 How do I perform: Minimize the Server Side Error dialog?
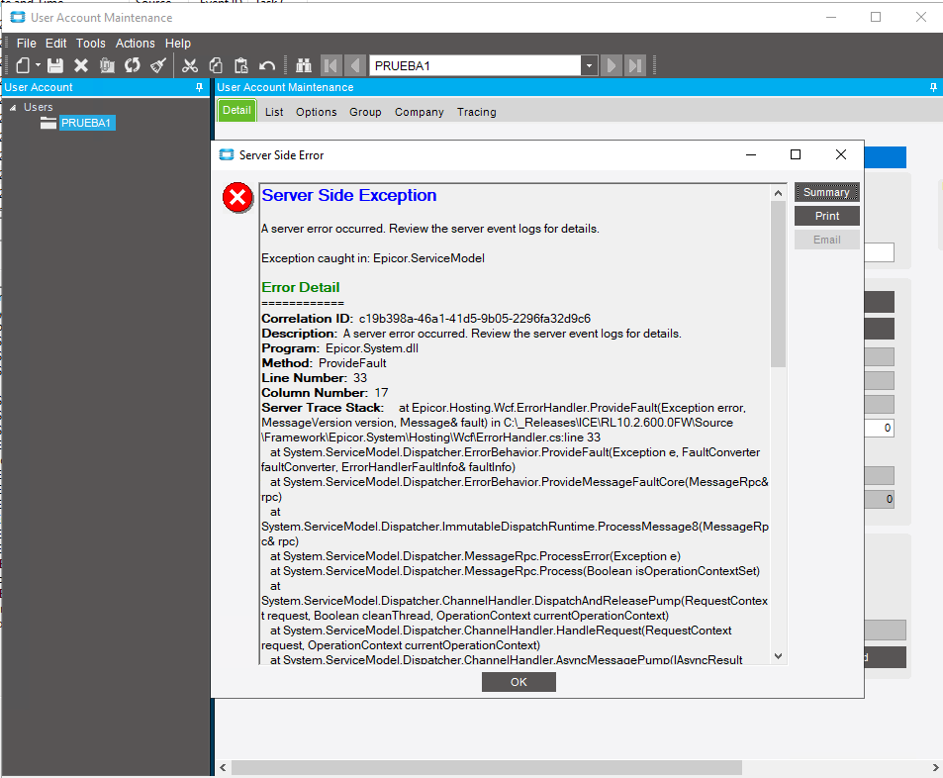pyautogui.click(x=751, y=154)
